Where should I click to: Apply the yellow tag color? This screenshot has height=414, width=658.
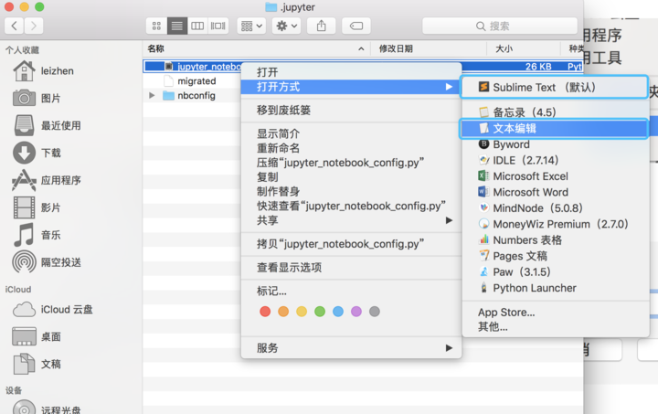302,312
